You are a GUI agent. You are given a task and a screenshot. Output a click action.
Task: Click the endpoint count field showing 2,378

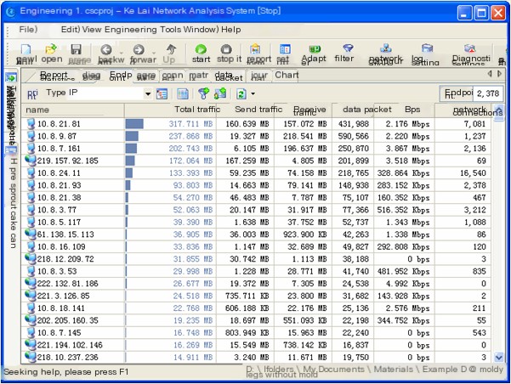488,93
